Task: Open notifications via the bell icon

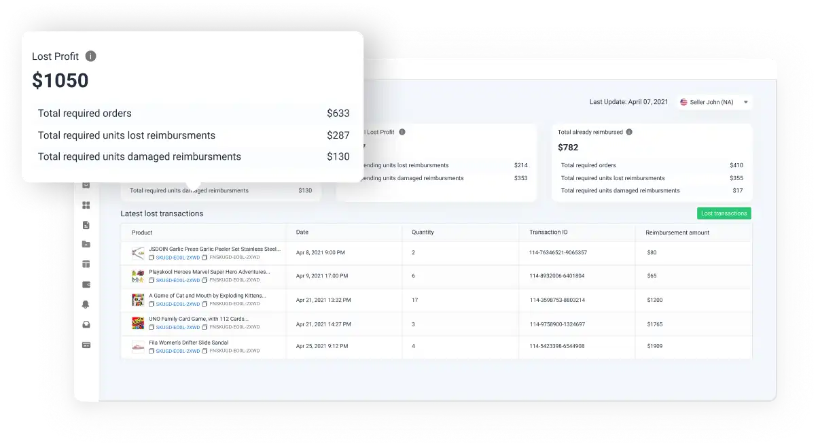Action: [86, 304]
